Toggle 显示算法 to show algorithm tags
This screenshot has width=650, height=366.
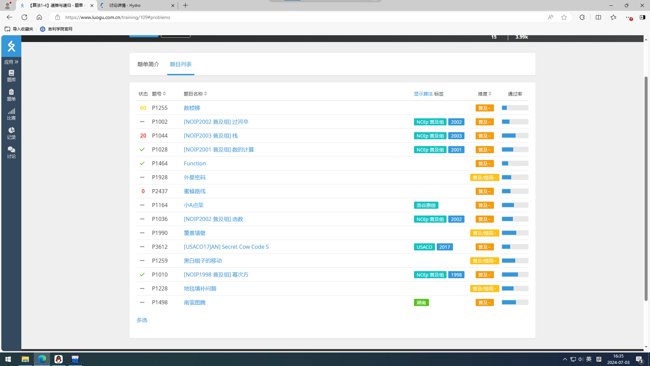click(x=423, y=94)
